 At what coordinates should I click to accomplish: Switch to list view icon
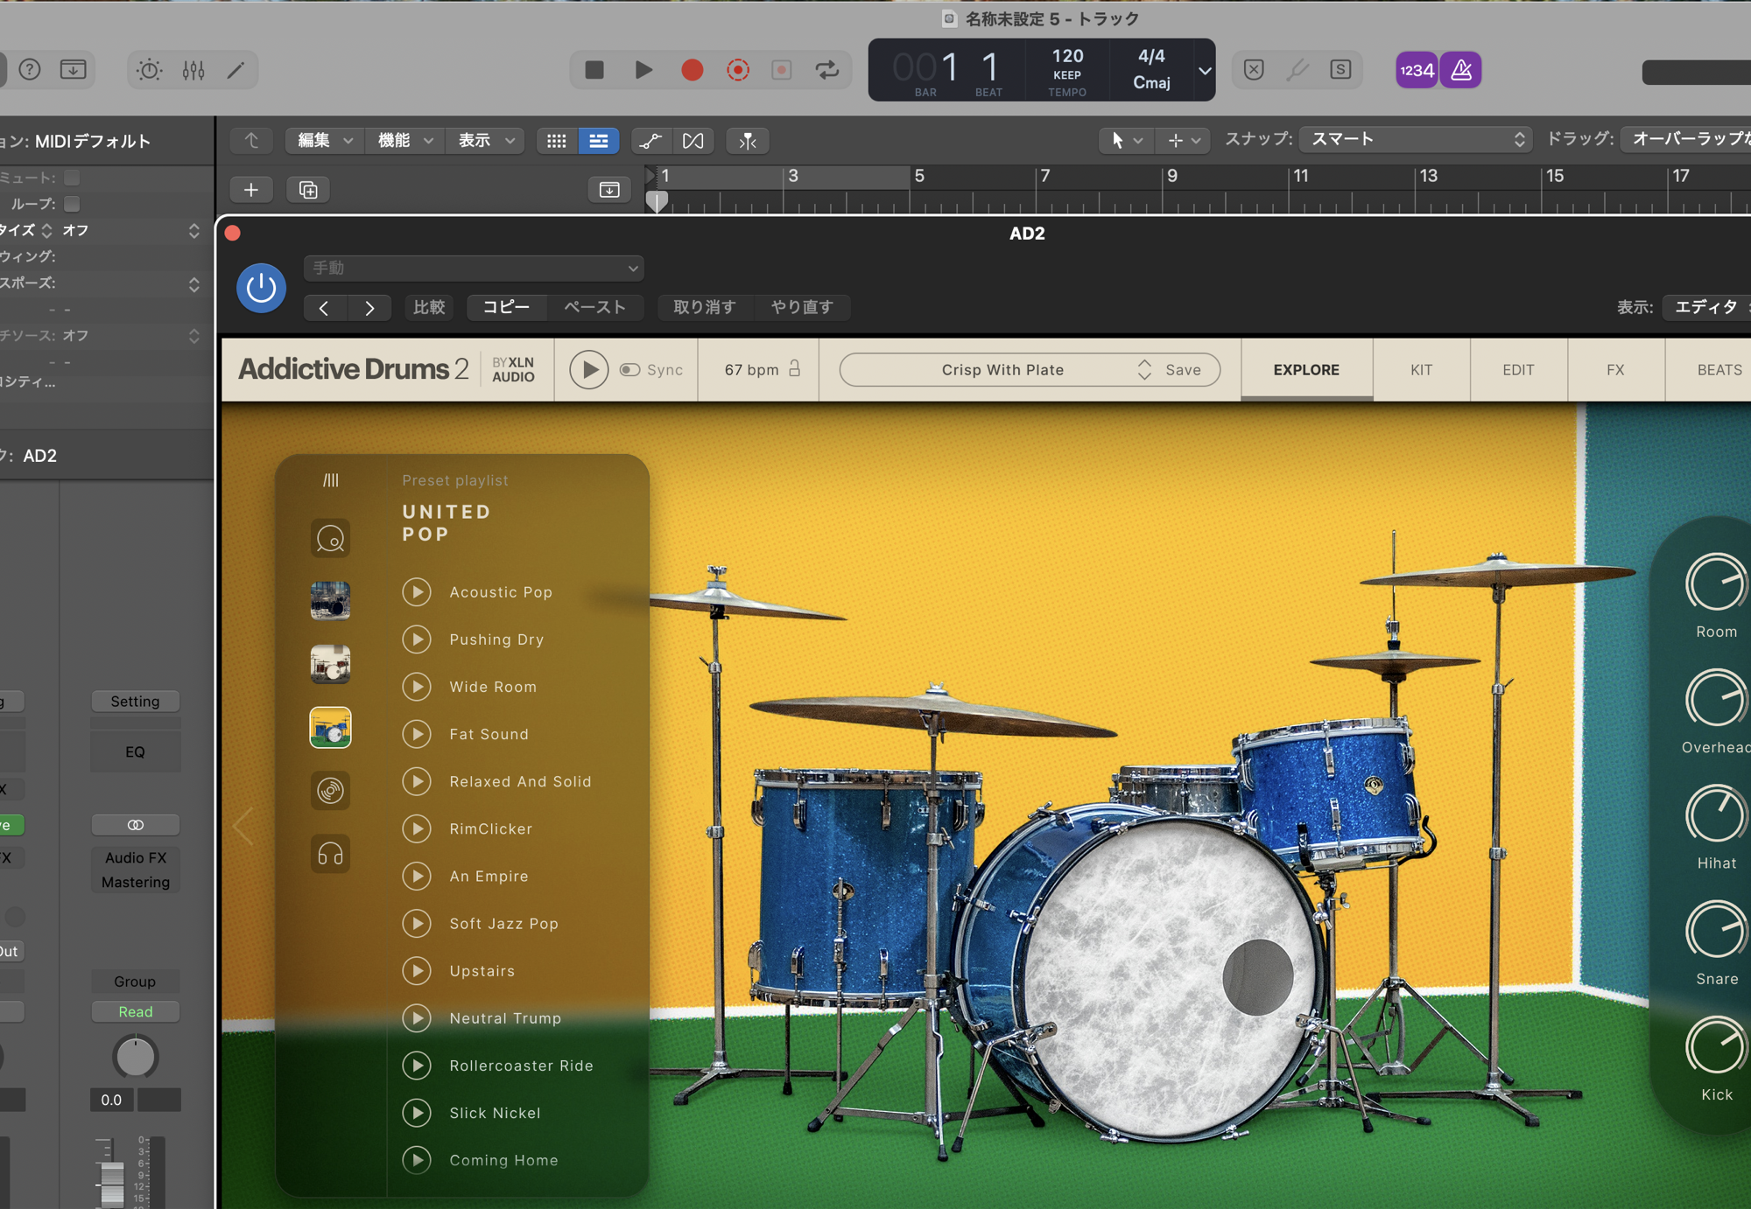(599, 140)
